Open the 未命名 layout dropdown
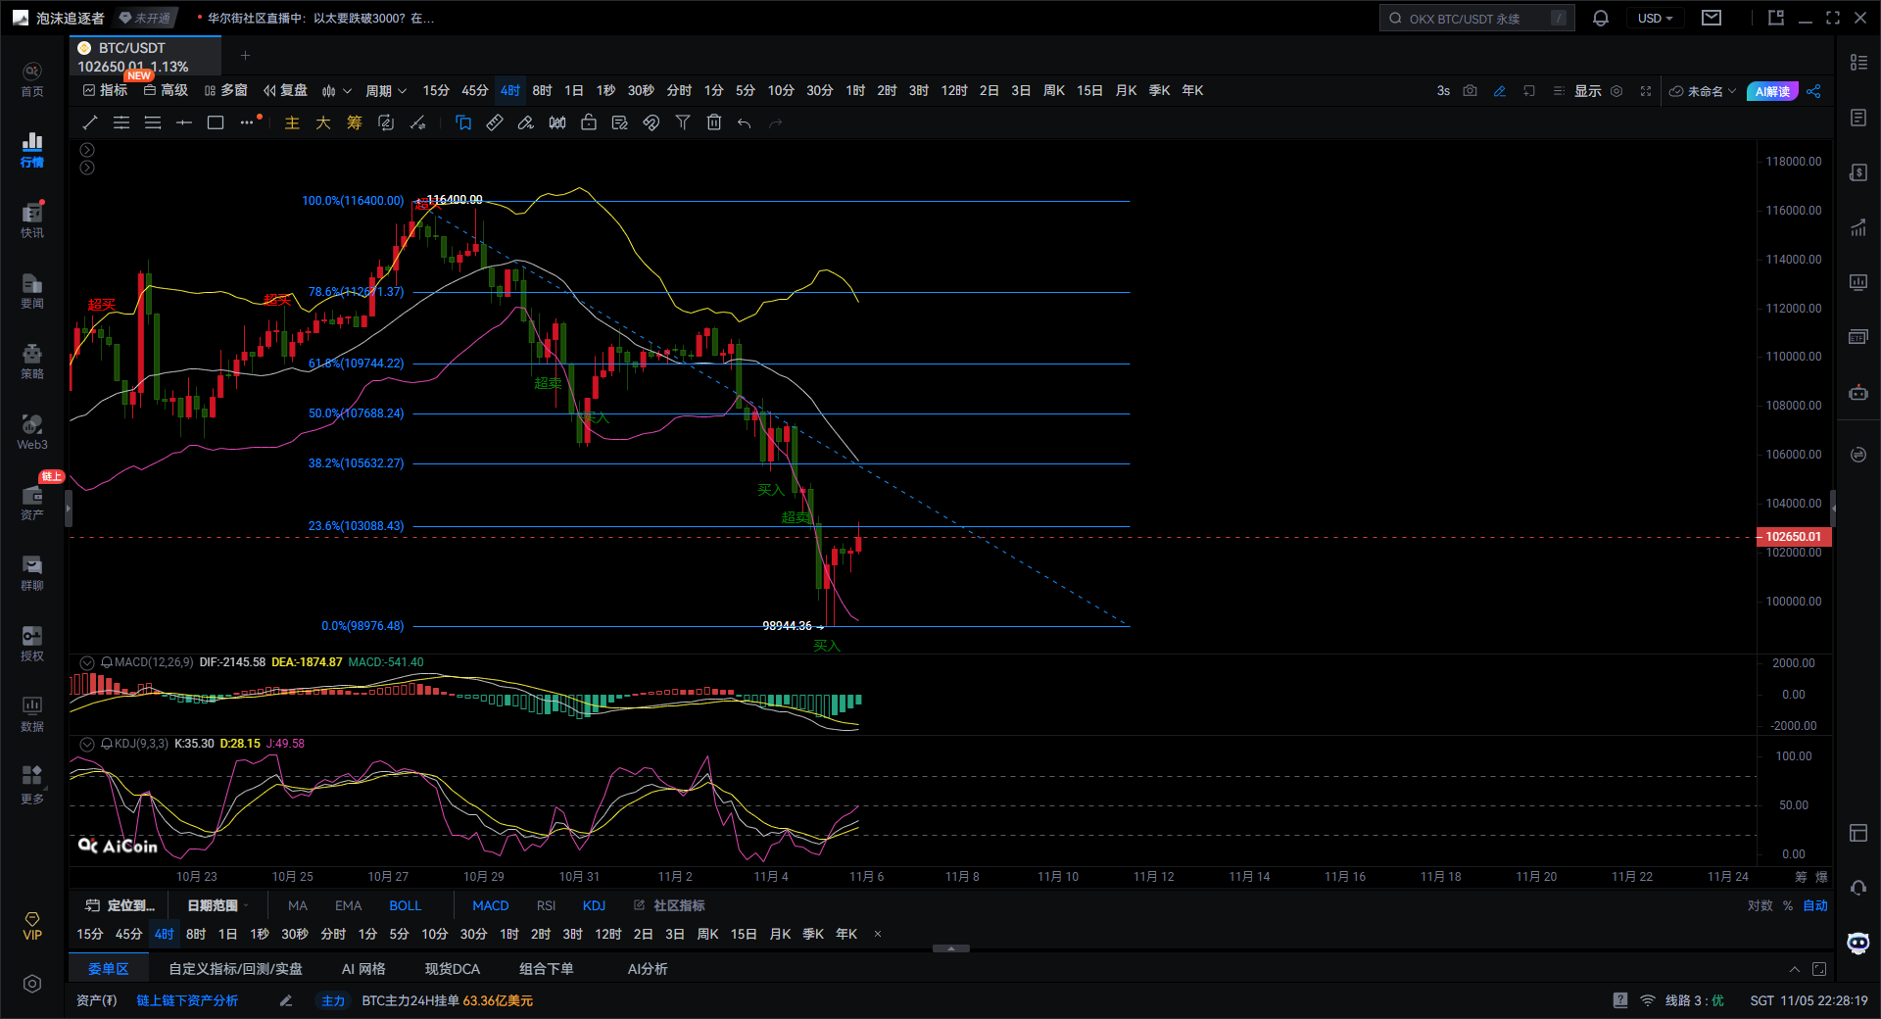The width and height of the screenshot is (1881, 1019). 1704,91
